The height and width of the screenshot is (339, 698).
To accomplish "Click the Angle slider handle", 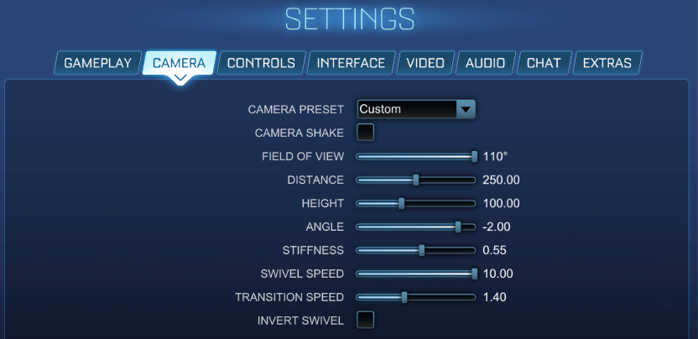I will [458, 227].
